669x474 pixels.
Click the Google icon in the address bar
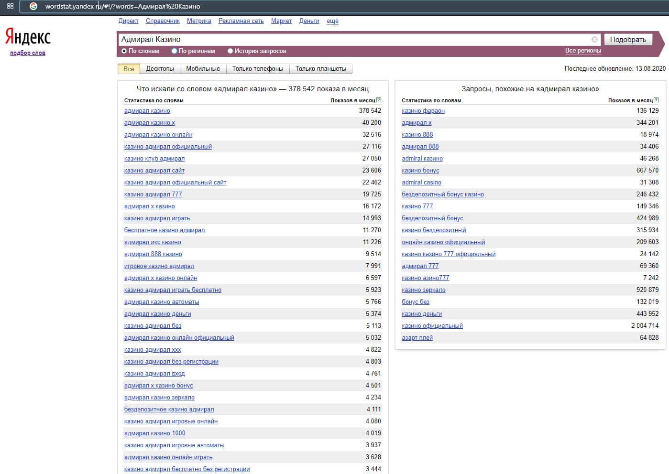pyautogui.click(x=33, y=6)
